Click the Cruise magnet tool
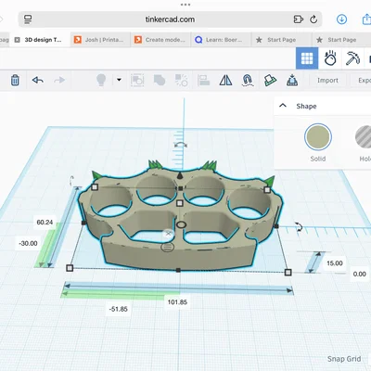Viewport: 371px width, 371px height. click(248, 81)
